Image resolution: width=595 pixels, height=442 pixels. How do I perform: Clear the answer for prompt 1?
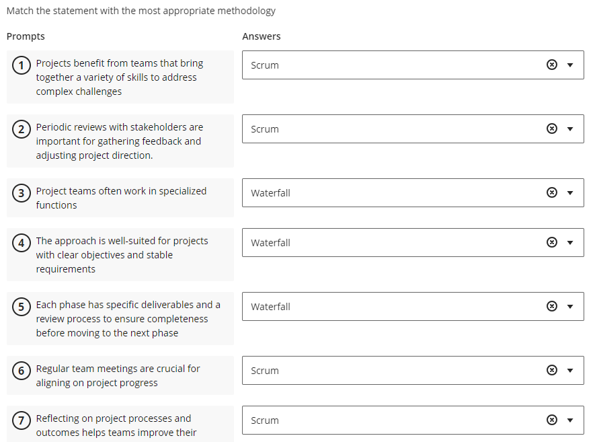point(552,65)
